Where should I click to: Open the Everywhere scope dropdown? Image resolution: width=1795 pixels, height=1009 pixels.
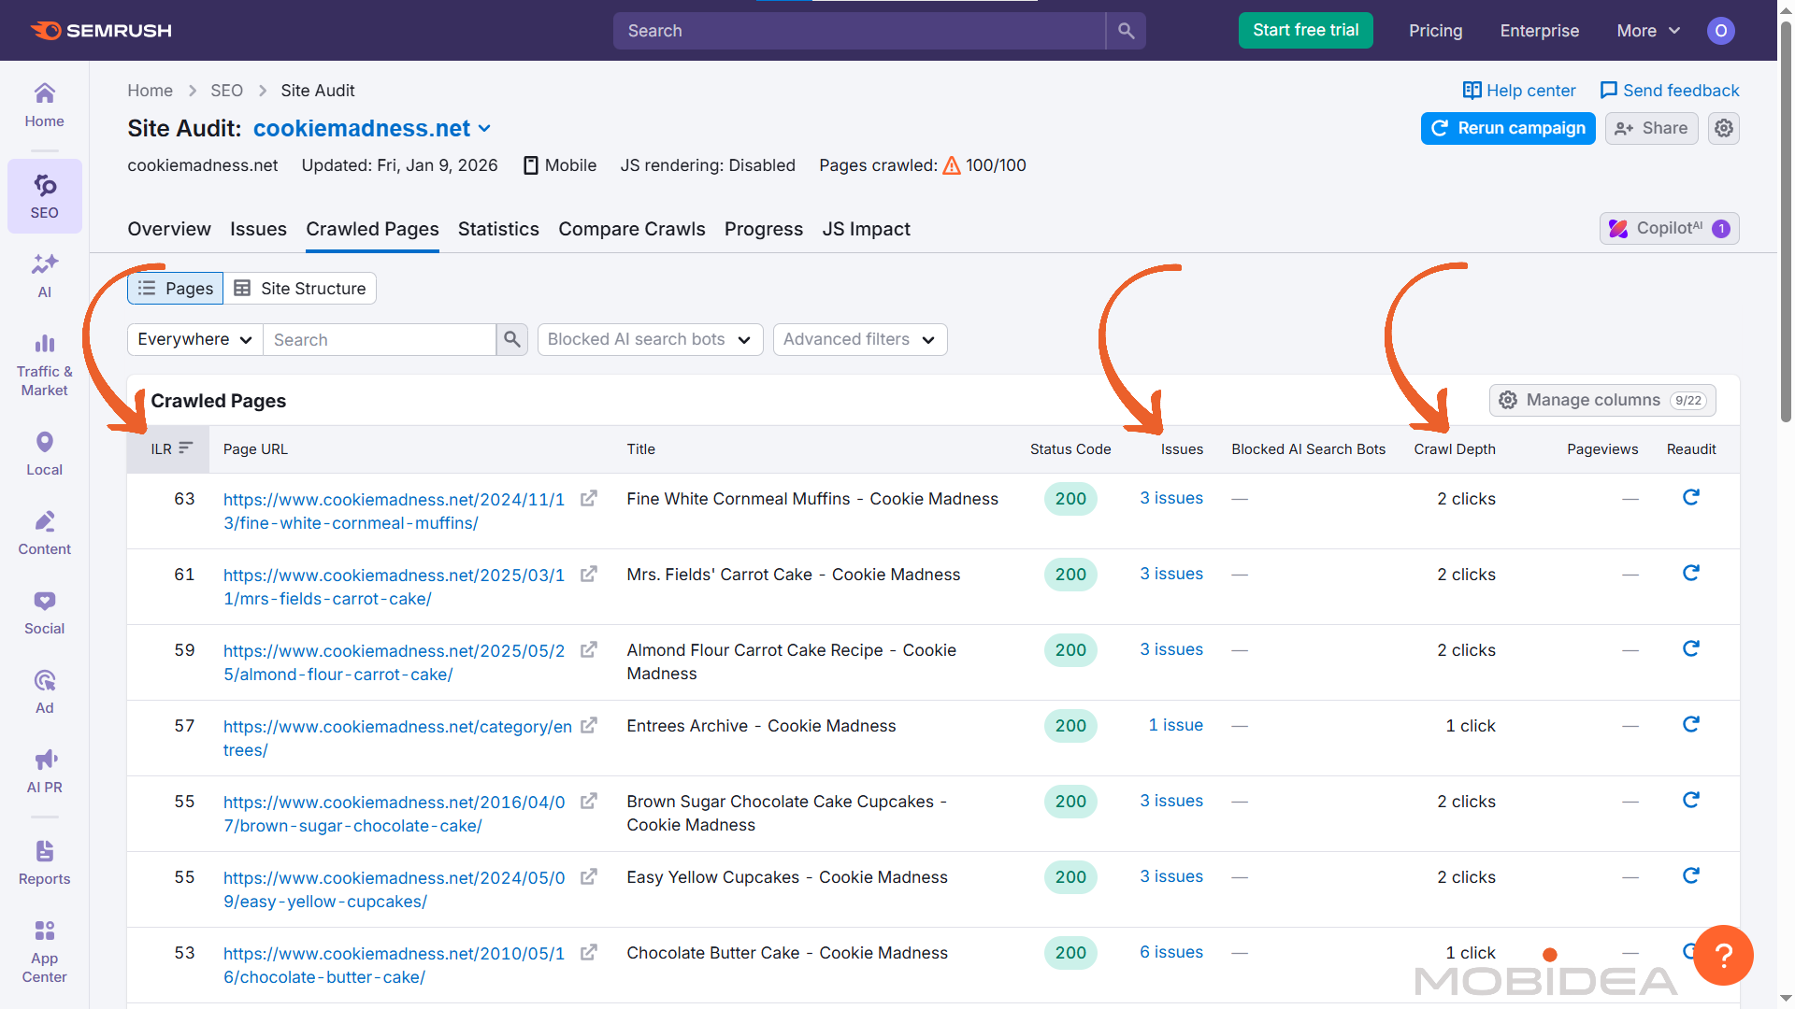point(194,339)
